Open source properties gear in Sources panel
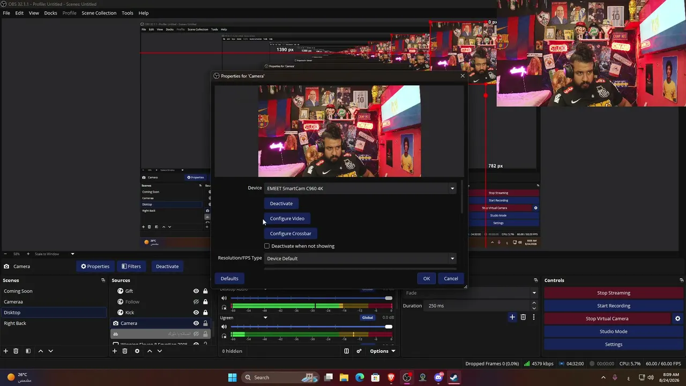Image resolution: width=686 pixels, height=386 pixels. point(137,351)
